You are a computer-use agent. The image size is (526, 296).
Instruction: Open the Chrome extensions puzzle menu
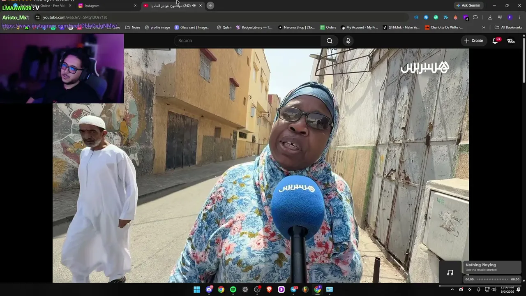tap(475, 17)
